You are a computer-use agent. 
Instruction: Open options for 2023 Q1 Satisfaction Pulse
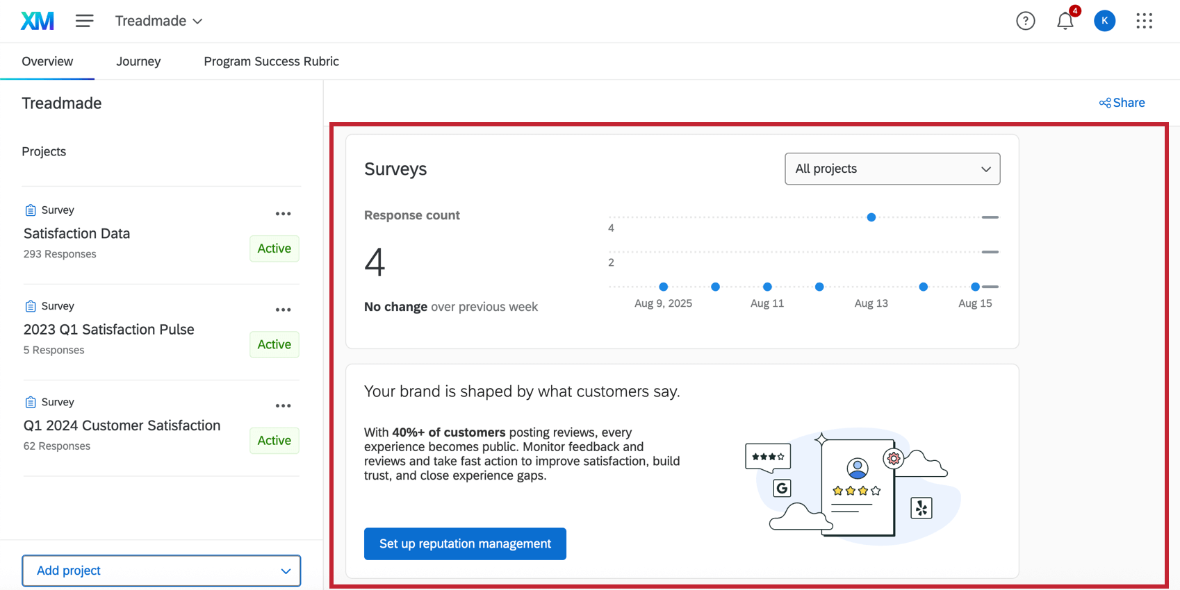tap(283, 310)
